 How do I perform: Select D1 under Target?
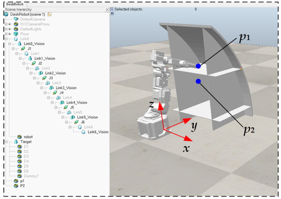pos(26,147)
